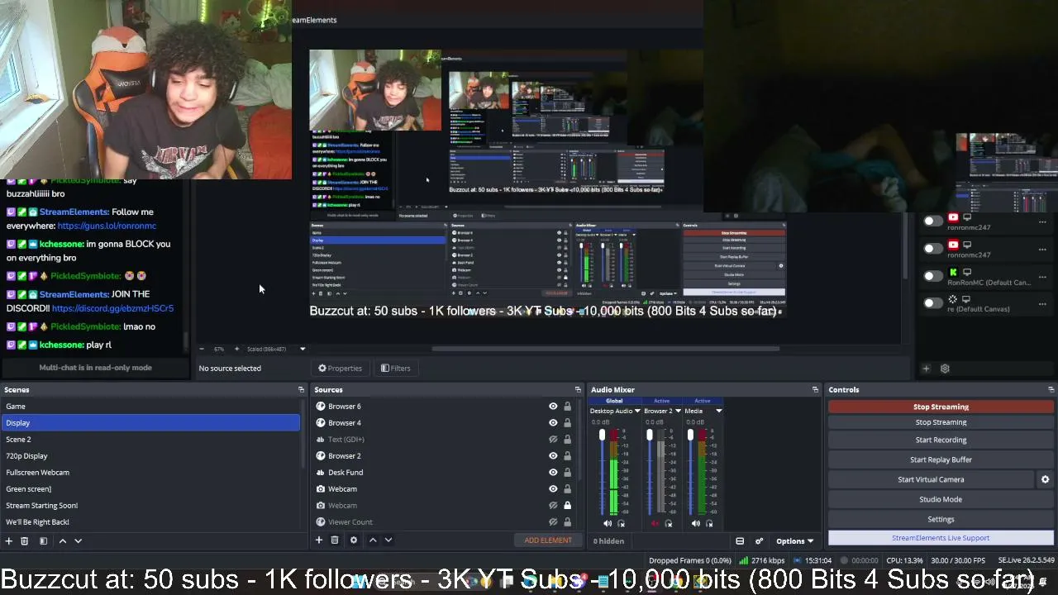Toggle monitoring headphone icon for Browser 2
Image resolution: width=1058 pixels, height=595 pixels.
[669, 523]
